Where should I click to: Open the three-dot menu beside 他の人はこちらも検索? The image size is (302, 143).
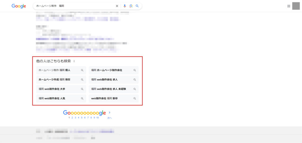coord(74,61)
